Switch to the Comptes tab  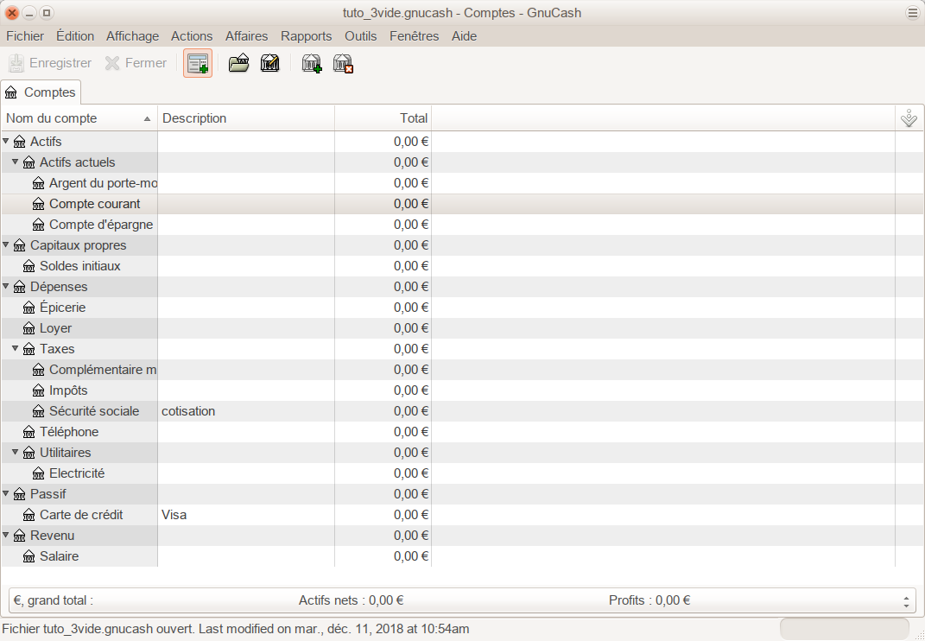click(x=41, y=92)
